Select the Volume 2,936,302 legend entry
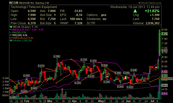The width and height of the screenshot is (173, 103). (x=21, y=40)
